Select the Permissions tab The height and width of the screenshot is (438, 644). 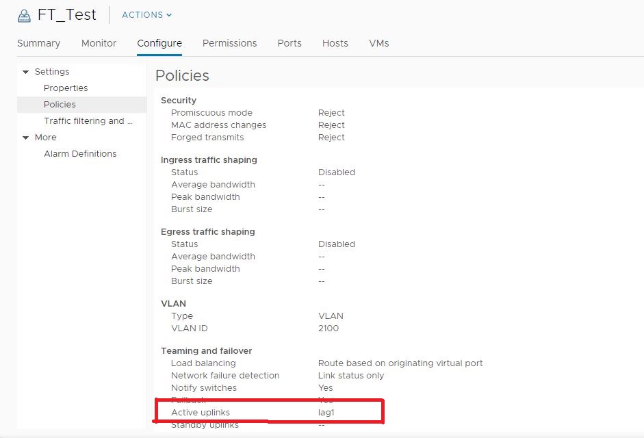229,43
